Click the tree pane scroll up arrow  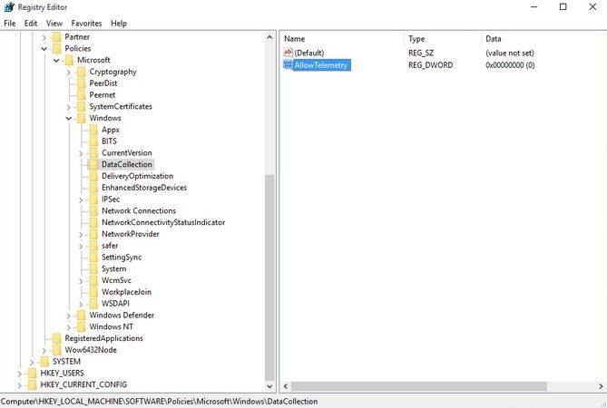269,37
